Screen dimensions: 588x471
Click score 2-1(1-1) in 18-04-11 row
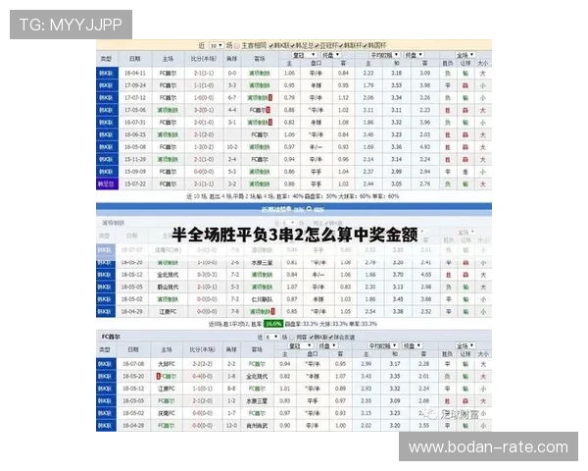click(204, 74)
